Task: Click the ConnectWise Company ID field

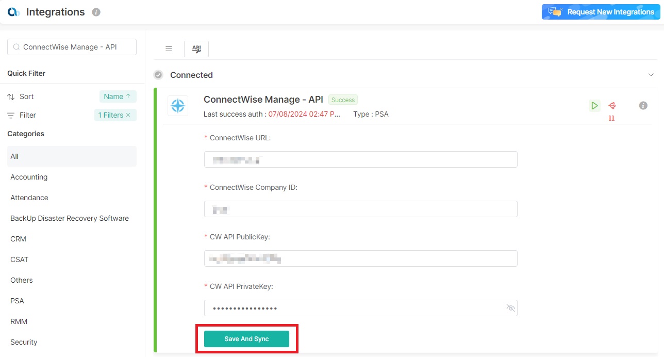Action: 361,209
